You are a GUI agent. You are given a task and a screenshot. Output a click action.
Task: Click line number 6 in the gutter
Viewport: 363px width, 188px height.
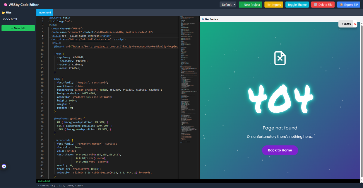point(43,36)
